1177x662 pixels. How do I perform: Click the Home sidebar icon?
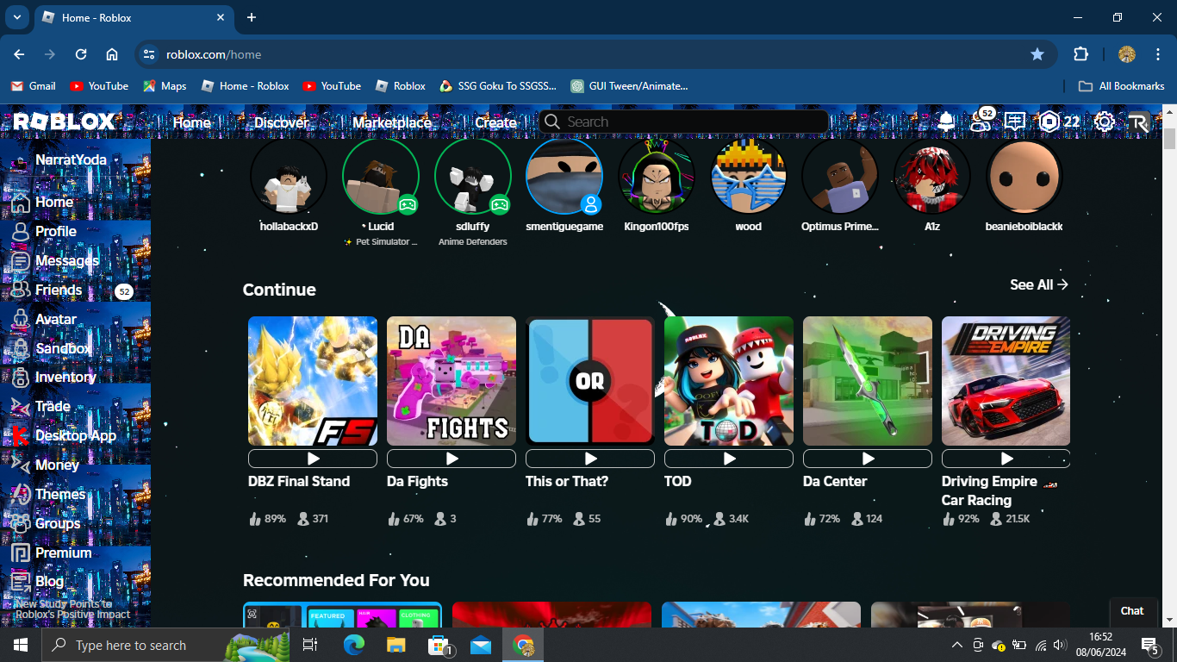21,203
